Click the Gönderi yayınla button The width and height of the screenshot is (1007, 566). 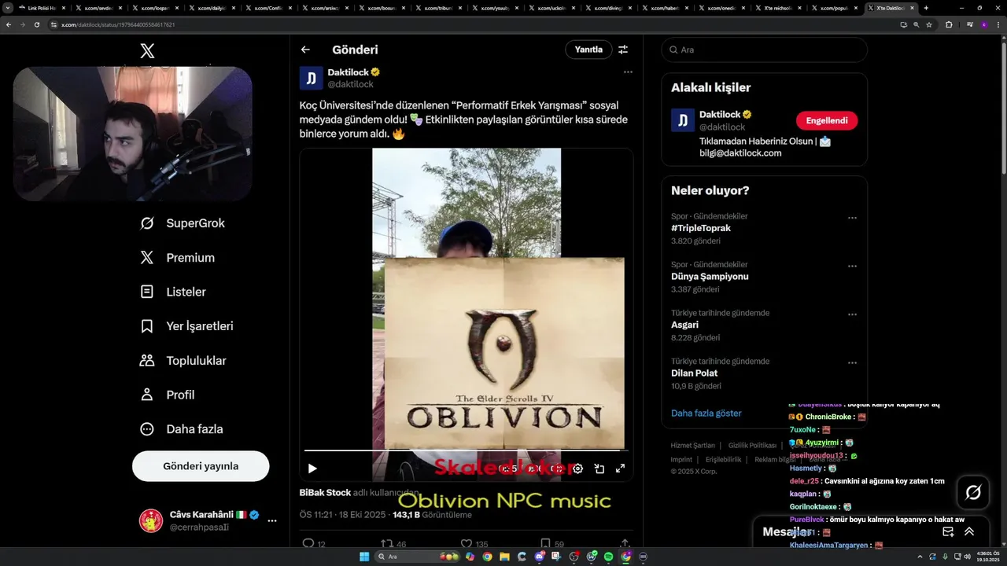pyautogui.click(x=201, y=466)
